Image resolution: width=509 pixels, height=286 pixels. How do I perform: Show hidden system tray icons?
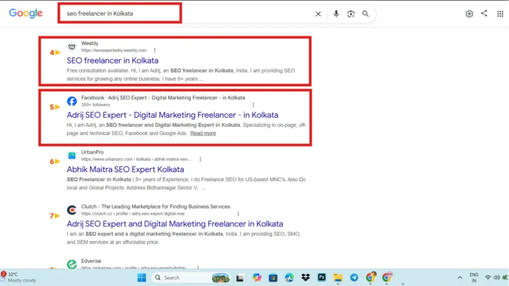(x=460, y=278)
